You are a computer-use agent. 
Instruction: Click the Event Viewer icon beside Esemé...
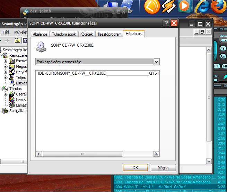click(x=12, y=61)
